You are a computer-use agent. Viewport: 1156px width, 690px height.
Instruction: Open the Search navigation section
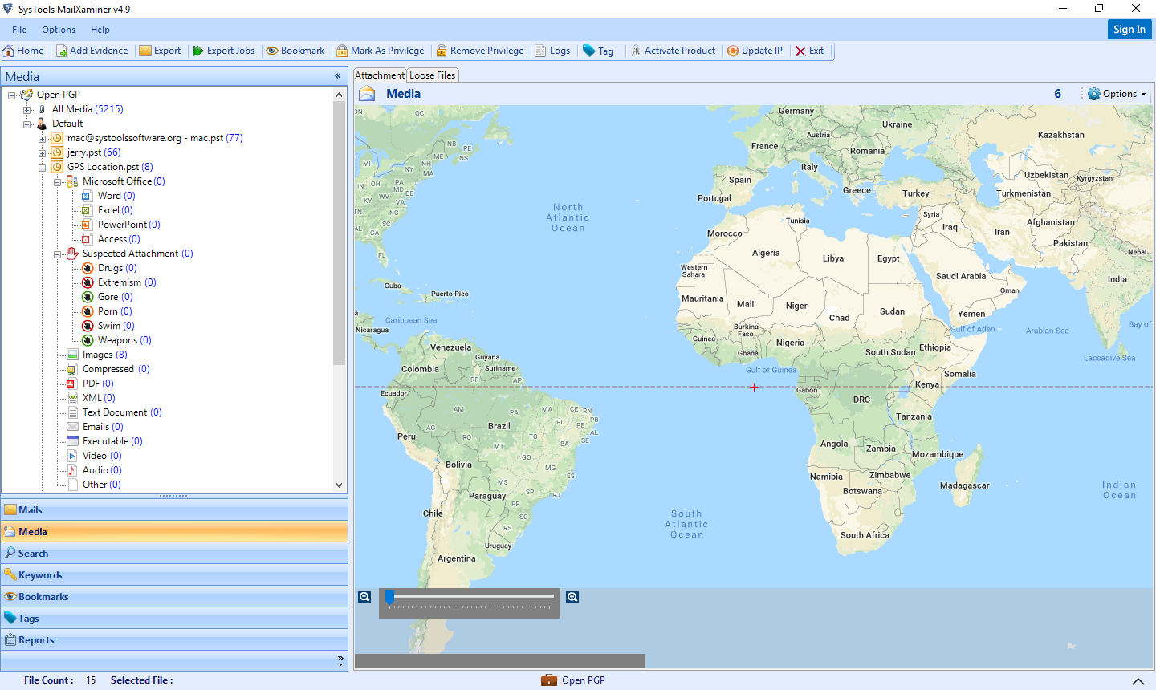(x=174, y=553)
